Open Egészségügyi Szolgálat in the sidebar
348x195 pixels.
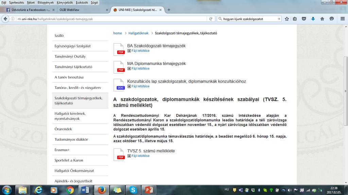coord(80,46)
